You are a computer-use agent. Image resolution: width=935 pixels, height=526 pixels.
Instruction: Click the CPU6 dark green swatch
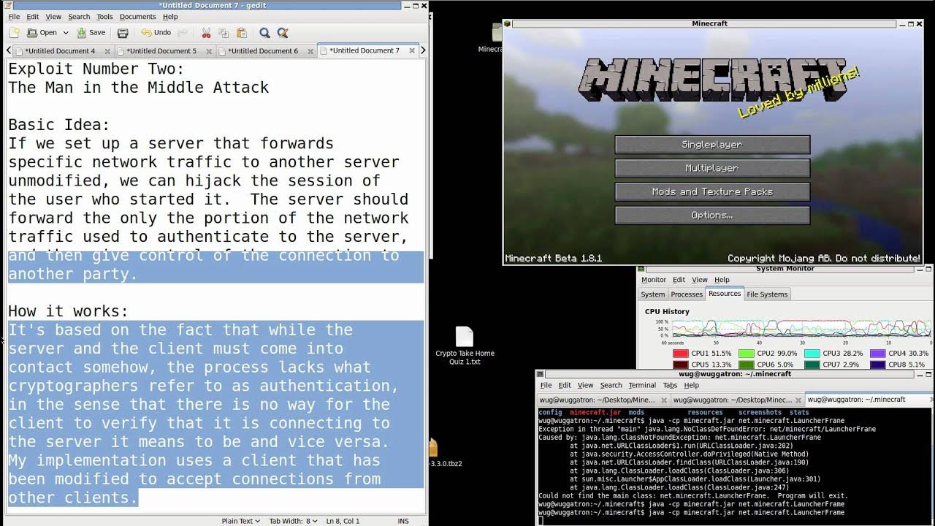click(x=747, y=365)
